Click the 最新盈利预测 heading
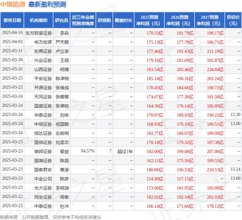The width and height of the screenshot is (242, 220). (x=47, y=4)
